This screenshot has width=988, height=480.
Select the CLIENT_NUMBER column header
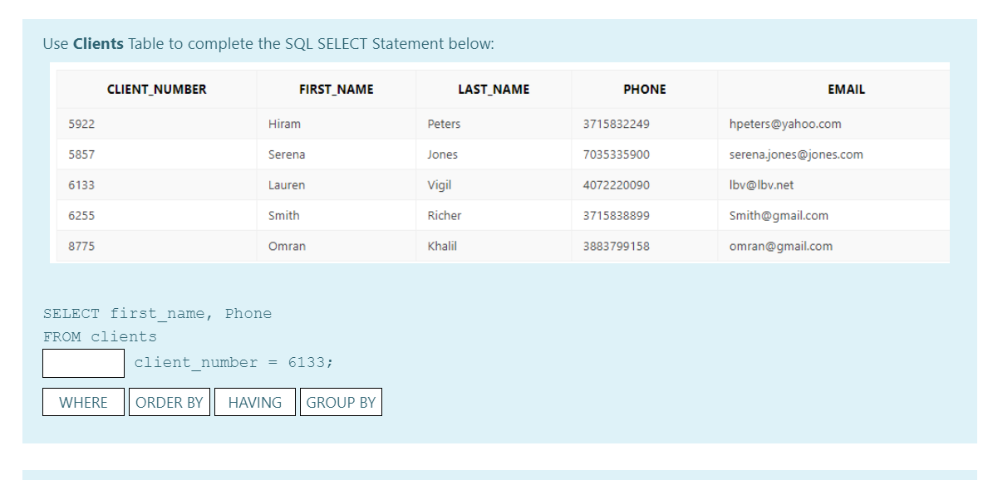(156, 89)
